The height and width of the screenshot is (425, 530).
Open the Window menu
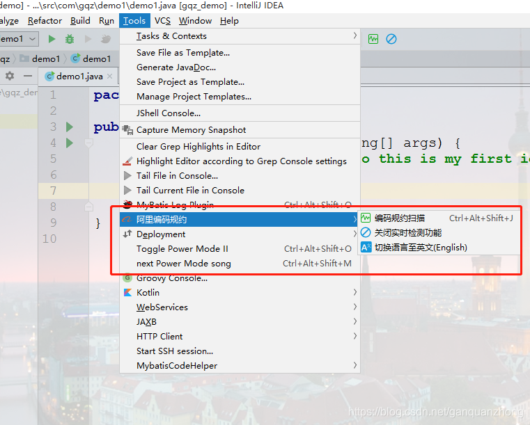point(196,21)
